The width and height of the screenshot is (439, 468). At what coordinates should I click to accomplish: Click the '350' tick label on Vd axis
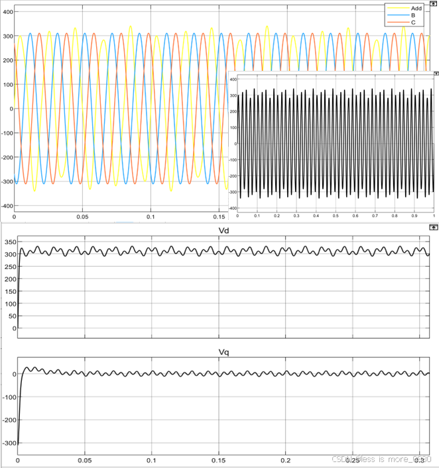pos(11,242)
